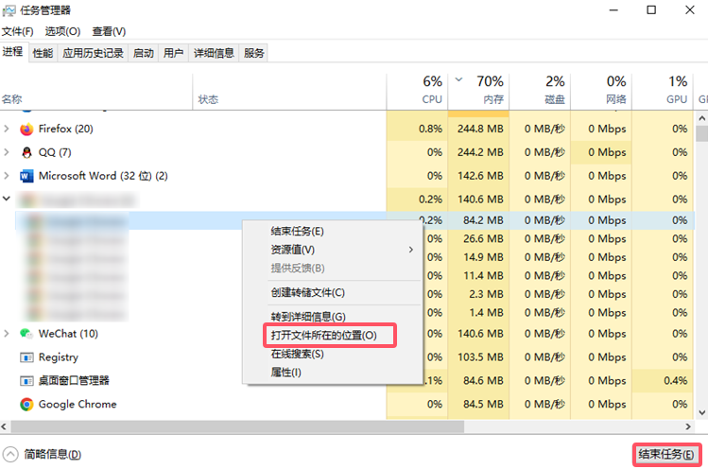The image size is (708, 469).
Task: Choose 在线搜索(S) in context menu
Action: point(297,354)
